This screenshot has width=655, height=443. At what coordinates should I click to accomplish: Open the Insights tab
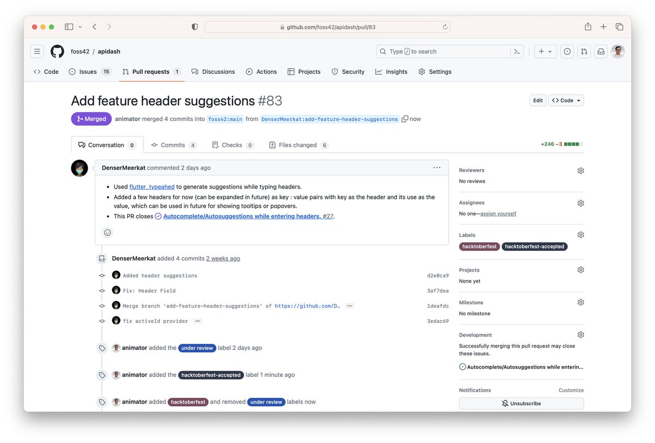[x=391, y=71]
